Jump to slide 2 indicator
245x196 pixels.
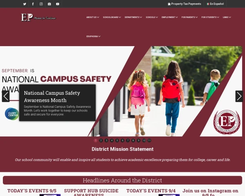click(x=101, y=140)
